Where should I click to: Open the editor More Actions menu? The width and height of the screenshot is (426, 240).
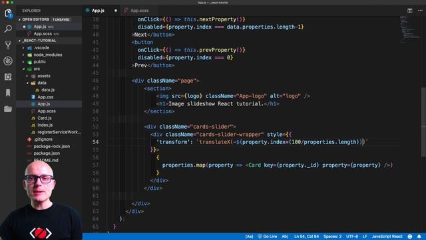pyautogui.click(x=420, y=11)
